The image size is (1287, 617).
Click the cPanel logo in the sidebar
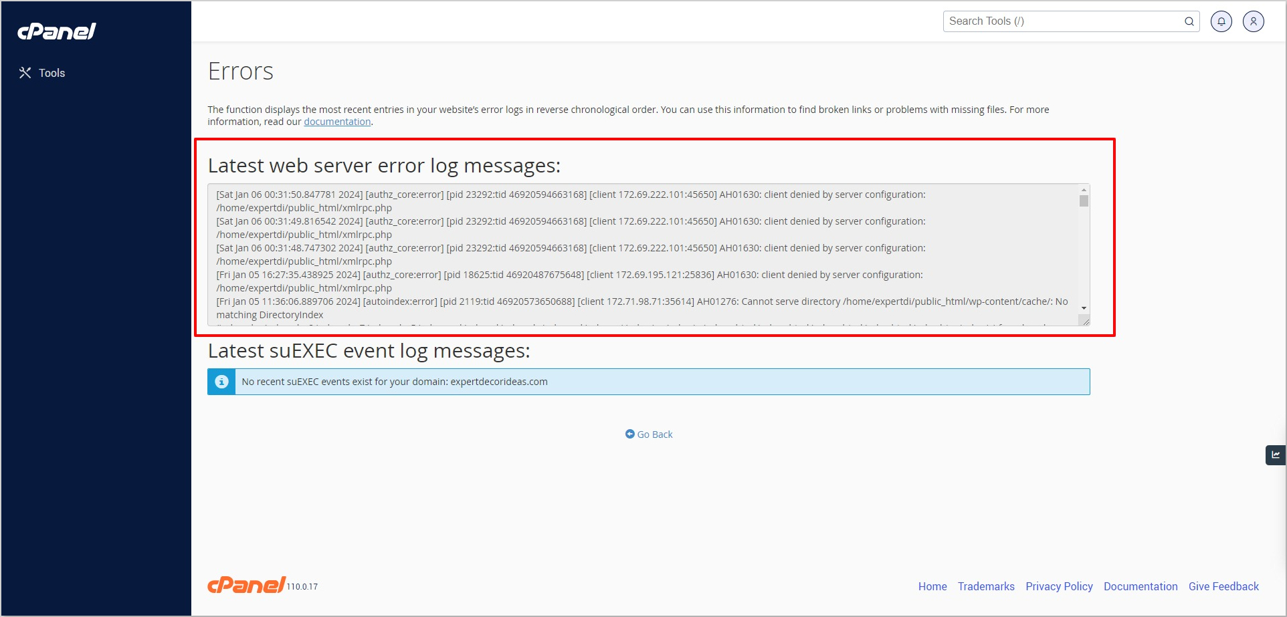(57, 31)
